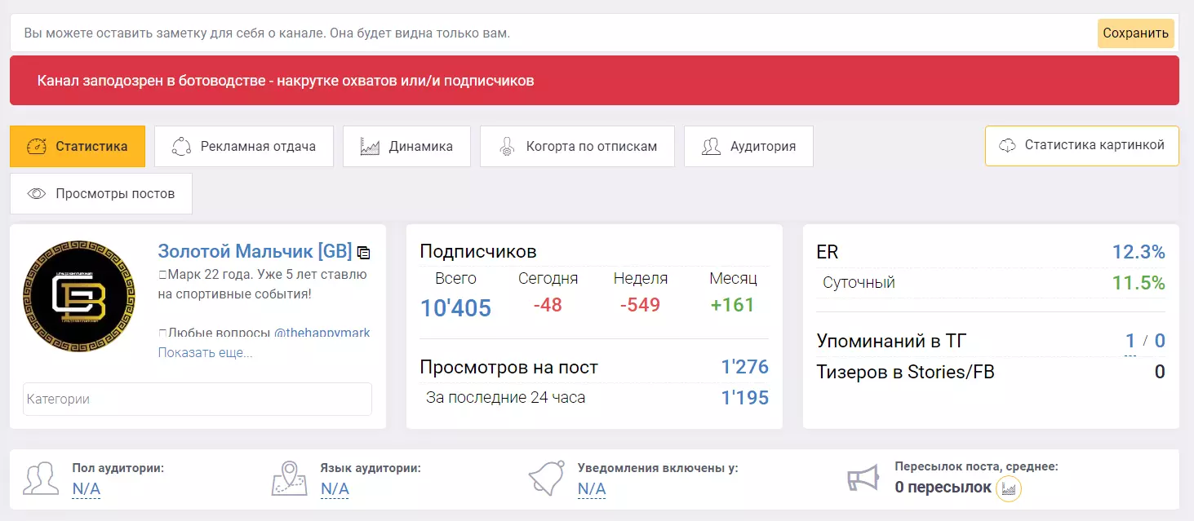Click the Подписчиков heading
1194x521 pixels.
pos(478,251)
